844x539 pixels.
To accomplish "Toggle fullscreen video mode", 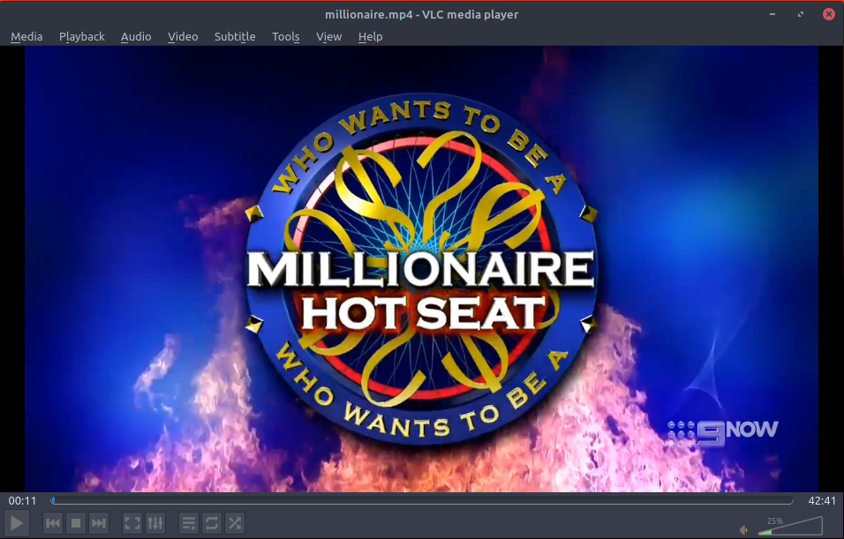I will click(132, 523).
